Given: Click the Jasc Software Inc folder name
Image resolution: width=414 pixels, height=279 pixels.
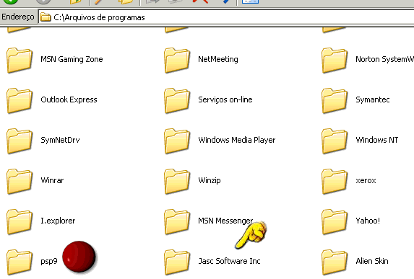Looking at the screenshot, I should [229, 261].
